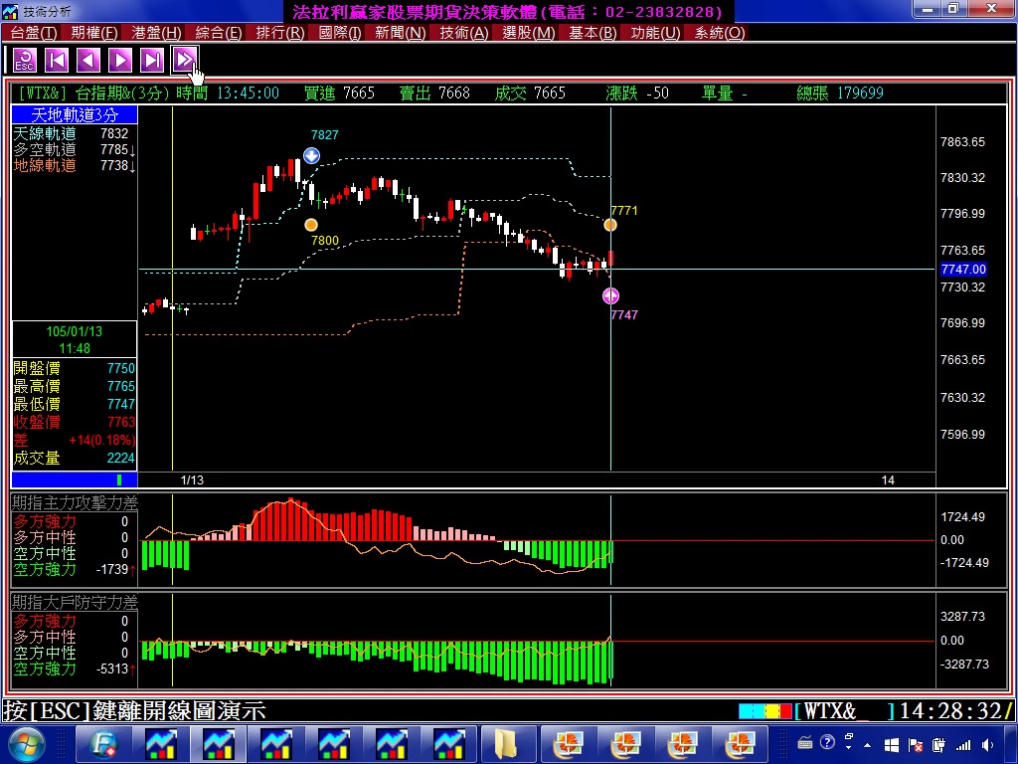The width and height of the screenshot is (1018, 764).
Task: Click 空方強力 -1739 in the 主力攻擊 panel
Action: point(75,570)
